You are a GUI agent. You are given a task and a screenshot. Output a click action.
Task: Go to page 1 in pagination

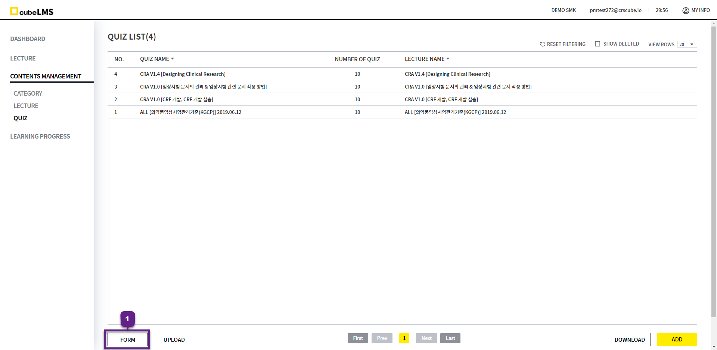tap(404, 338)
